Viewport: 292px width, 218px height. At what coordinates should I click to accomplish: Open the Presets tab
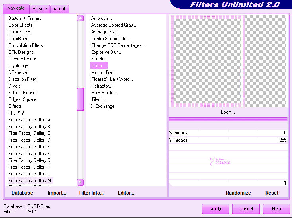40,9
